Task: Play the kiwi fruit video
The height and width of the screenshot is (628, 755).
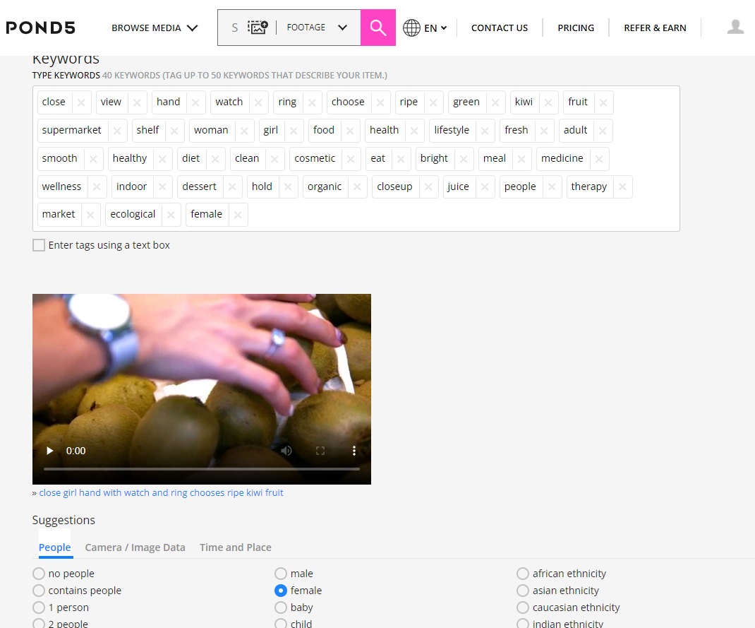Action: point(50,451)
